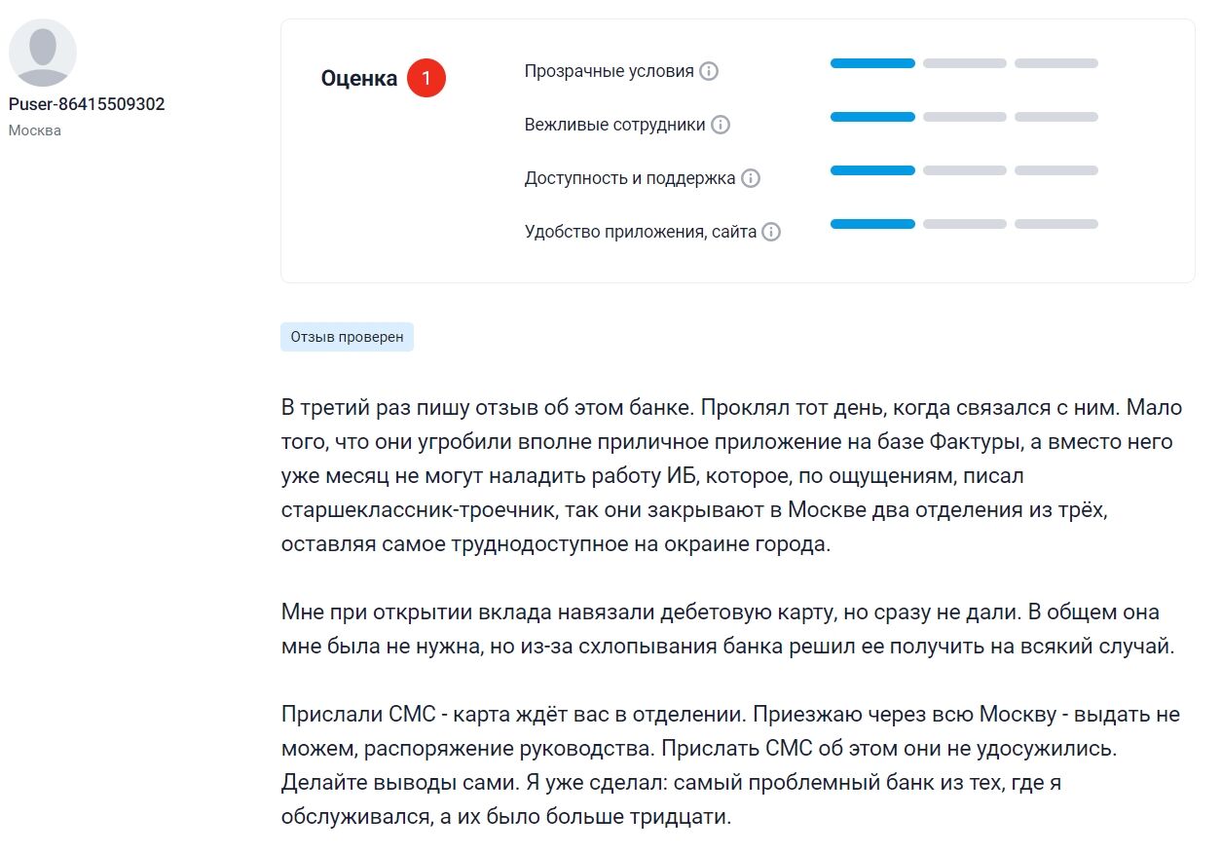Click the blue Доступность и поддержка rating bar
1221x853 pixels.
(871, 170)
